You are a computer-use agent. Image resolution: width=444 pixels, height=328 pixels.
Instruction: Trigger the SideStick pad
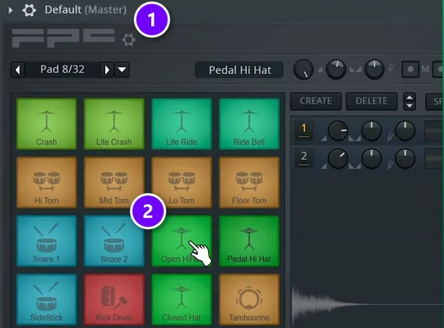(47, 299)
